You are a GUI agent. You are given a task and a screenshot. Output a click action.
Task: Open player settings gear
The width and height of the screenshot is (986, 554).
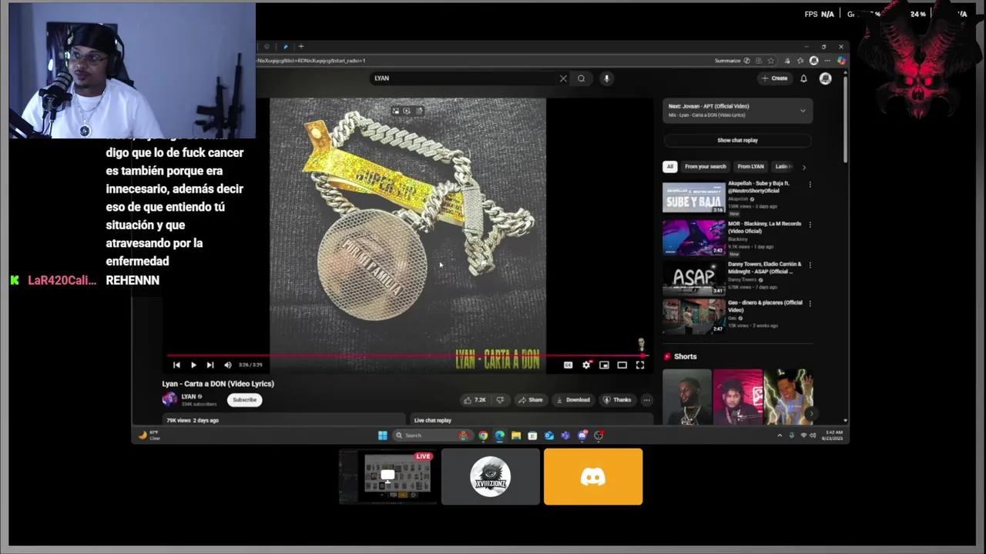click(x=586, y=365)
